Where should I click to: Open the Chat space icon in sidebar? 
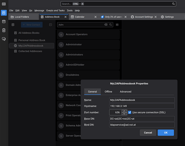[4, 39]
